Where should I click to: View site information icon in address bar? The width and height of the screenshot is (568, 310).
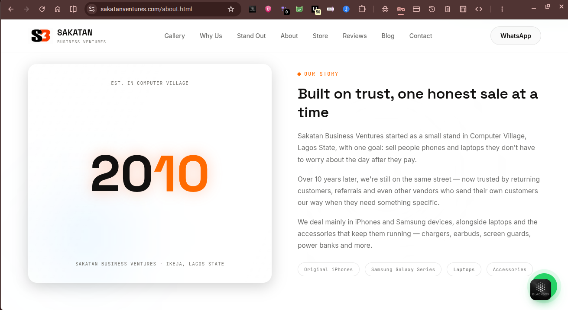click(91, 9)
